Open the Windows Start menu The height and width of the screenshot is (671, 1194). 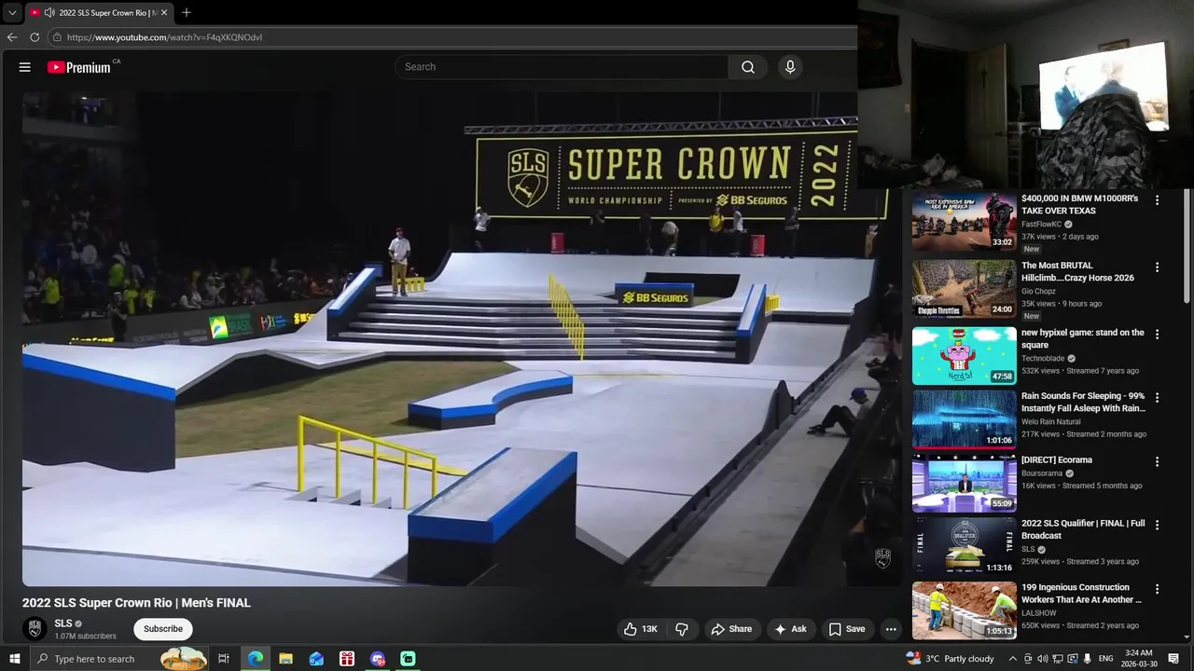tap(15, 659)
